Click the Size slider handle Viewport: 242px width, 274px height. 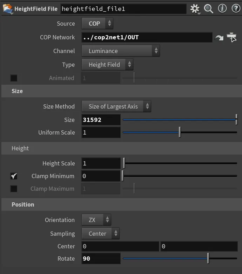pos(236,119)
